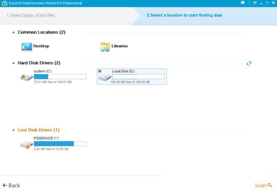This screenshot has height=192, width=277.
Task: Minimize the EaseUS window
Action: point(261,3)
